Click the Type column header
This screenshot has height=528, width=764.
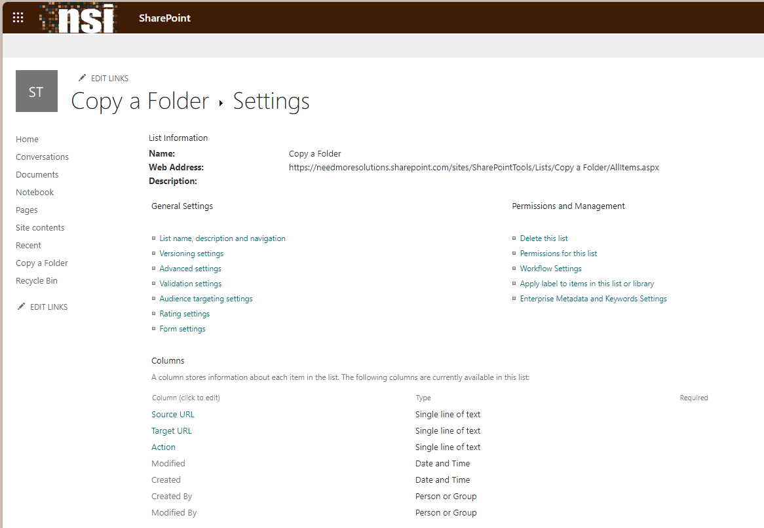tap(423, 398)
